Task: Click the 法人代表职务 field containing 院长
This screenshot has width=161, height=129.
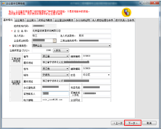Action: point(95,36)
